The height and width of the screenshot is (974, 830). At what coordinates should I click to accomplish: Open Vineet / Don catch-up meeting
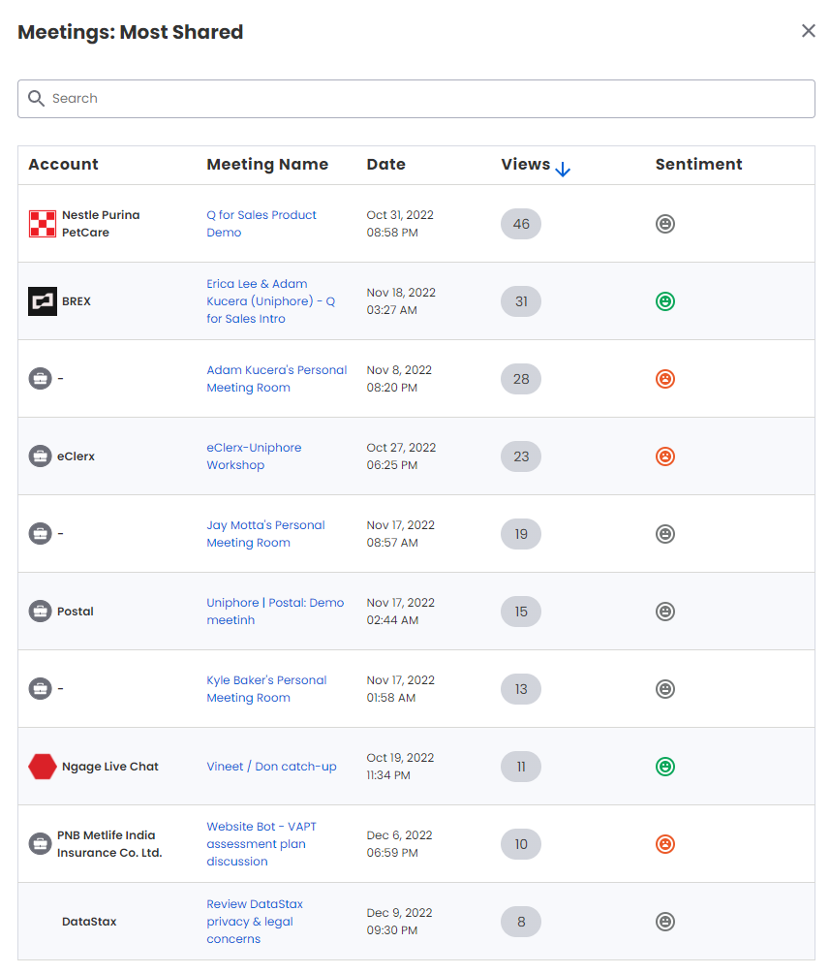coord(271,767)
